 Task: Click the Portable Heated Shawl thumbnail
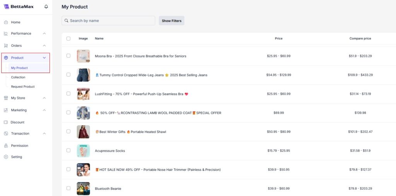click(x=83, y=132)
